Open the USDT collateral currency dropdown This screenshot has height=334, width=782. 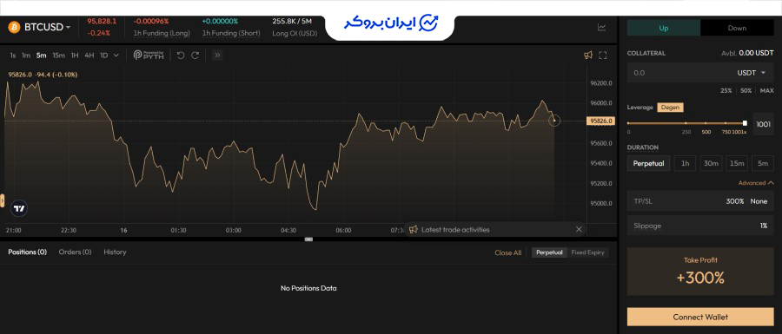[x=752, y=73]
